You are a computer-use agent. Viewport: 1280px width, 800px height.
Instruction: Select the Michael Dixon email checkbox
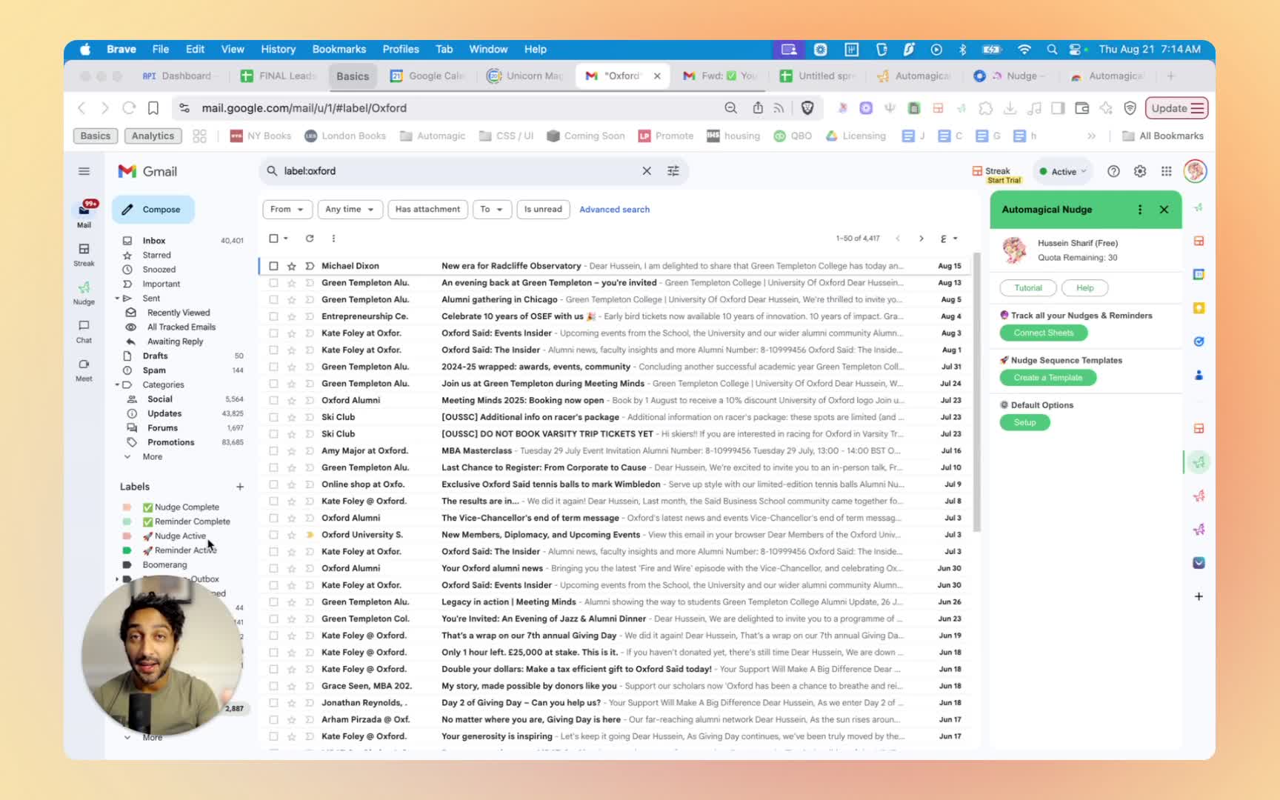pos(274,266)
